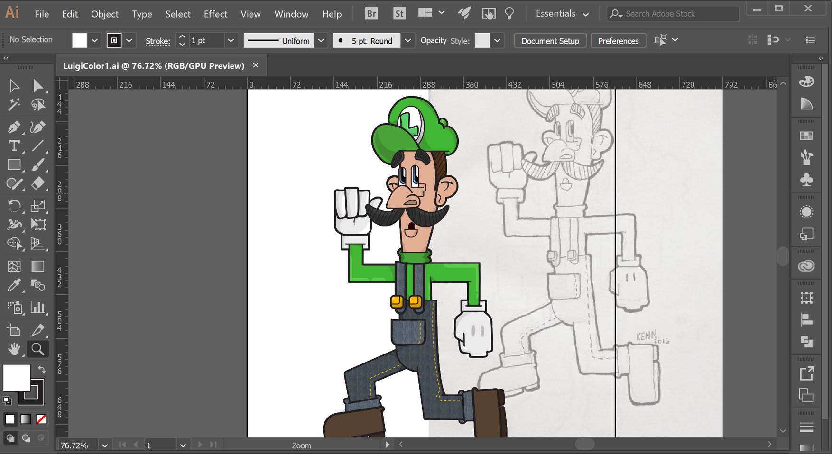Select the Line Segment tool
The height and width of the screenshot is (454, 832).
pyautogui.click(x=38, y=146)
